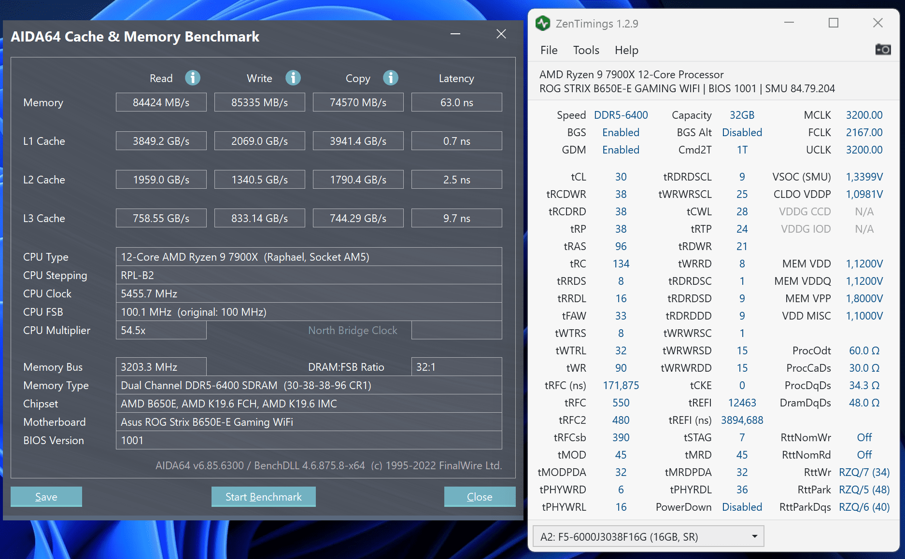The width and height of the screenshot is (905, 559).
Task: Click the ProcOdt value 60.0 Ω
Action: pyautogui.click(x=864, y=350)
